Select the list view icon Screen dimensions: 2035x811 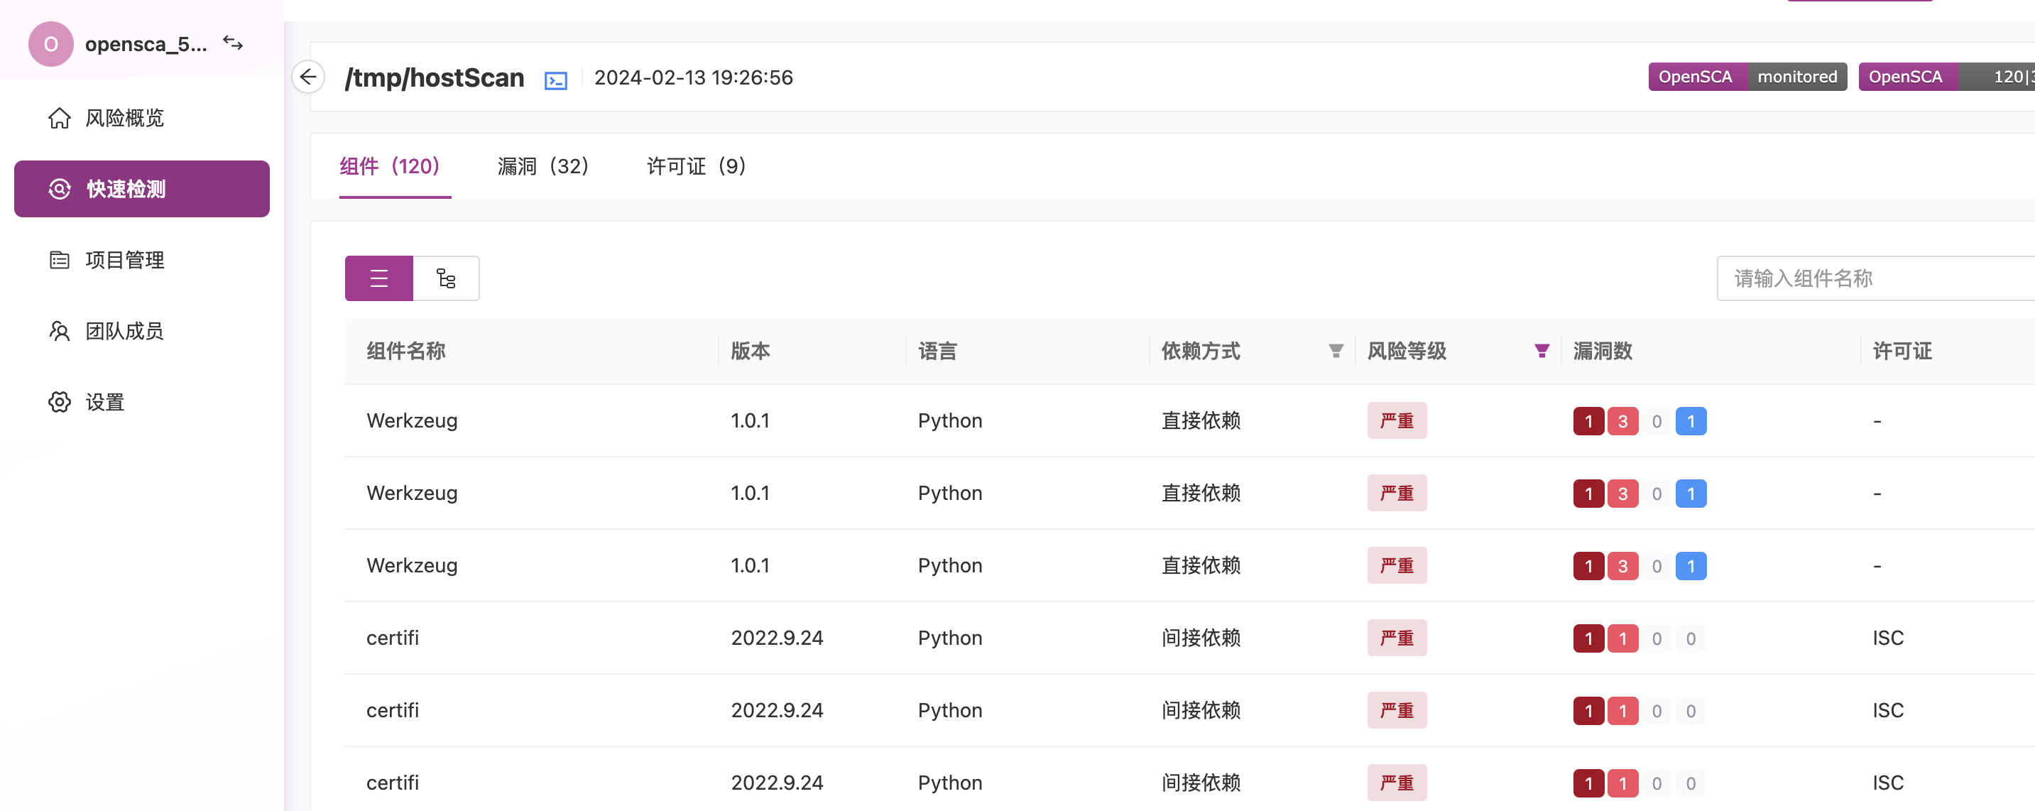click(378, 278)
